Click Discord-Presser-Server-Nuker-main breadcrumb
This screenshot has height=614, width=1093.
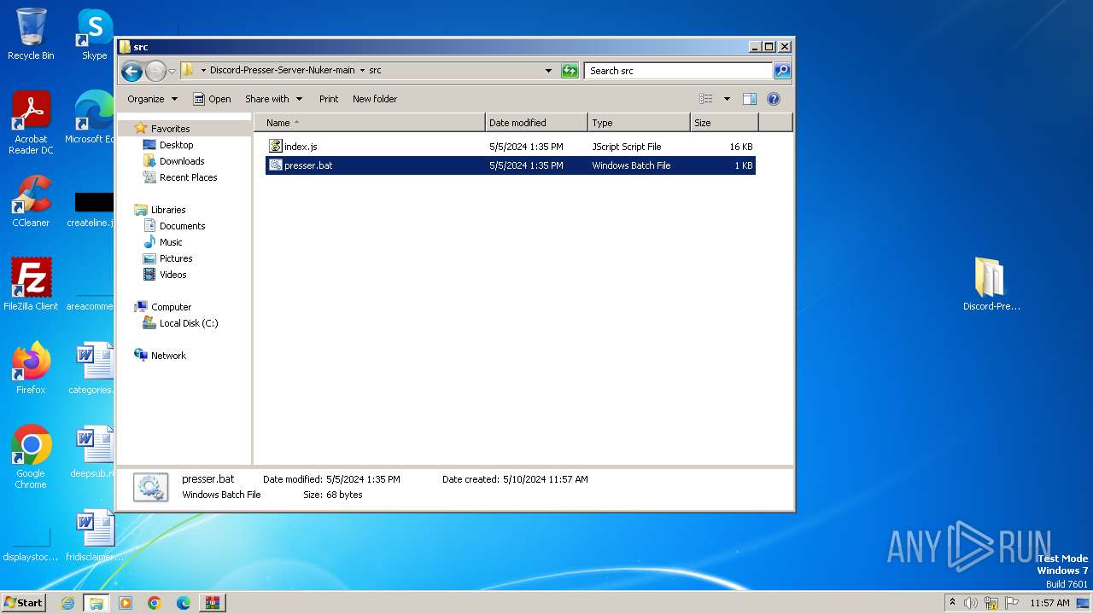(x=282, y=71)
